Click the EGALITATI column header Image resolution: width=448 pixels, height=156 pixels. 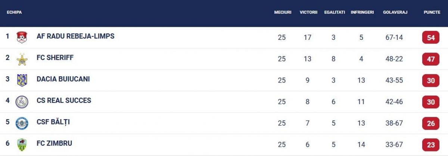click(x=335, y=12)
